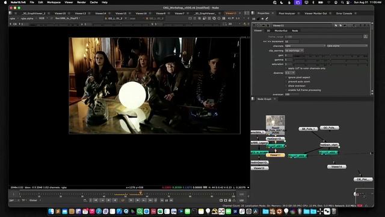Screen dimensions: 385x217
Task: Go to the first frame
Action: [96, 200]
